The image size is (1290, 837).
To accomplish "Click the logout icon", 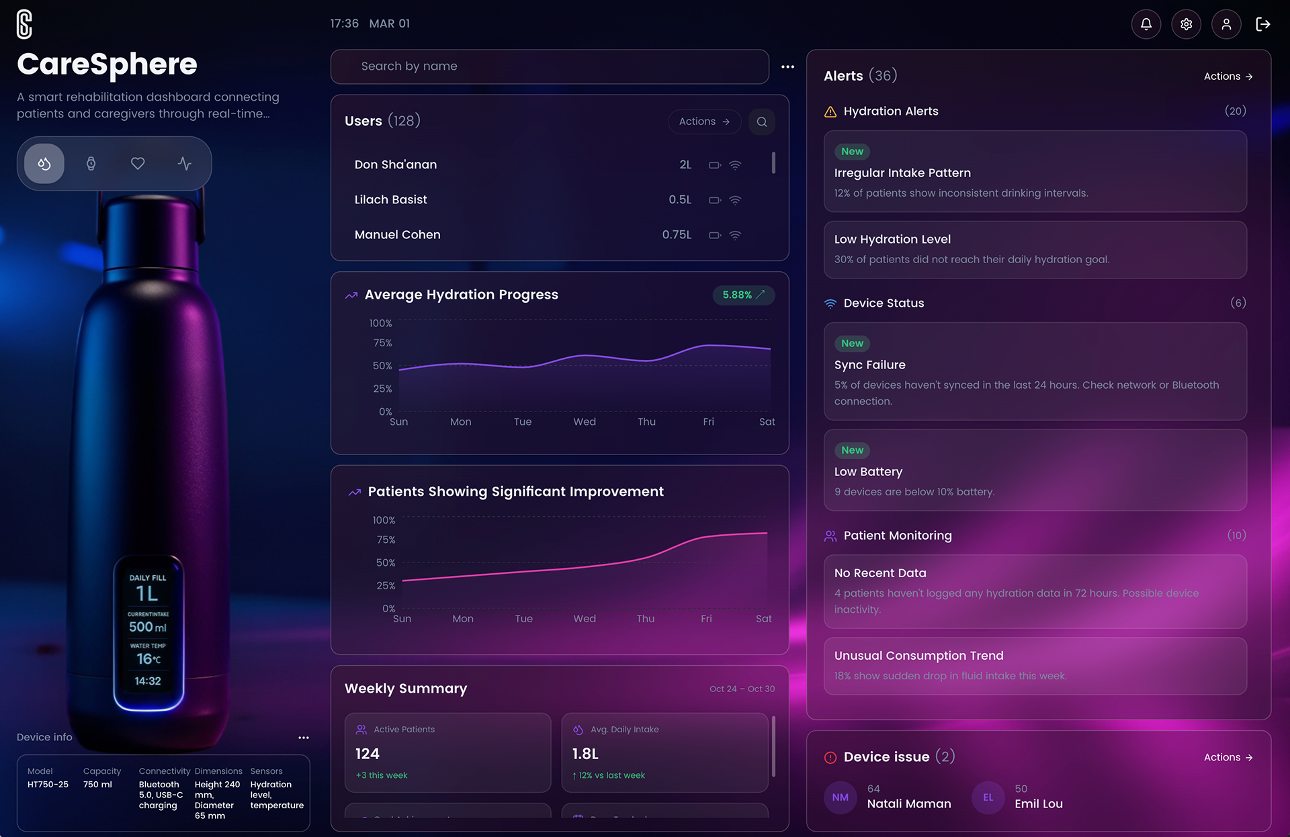I will (x=1263, y=24).
